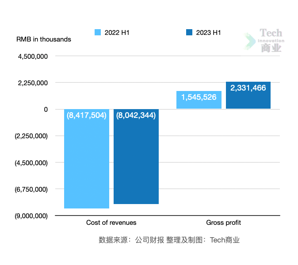Select the 2022 H1 legend label text
This screenshot has width=298, height=265.
pos(117,33)
